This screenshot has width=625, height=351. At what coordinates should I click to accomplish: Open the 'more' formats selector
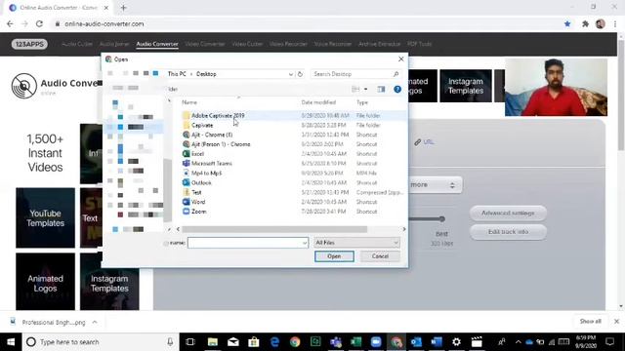(436, 185)
